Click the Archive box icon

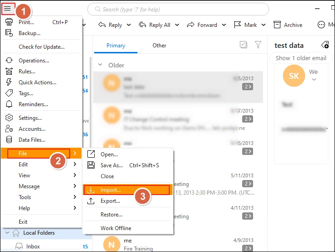pyautogui.click(x=277, y=25)
